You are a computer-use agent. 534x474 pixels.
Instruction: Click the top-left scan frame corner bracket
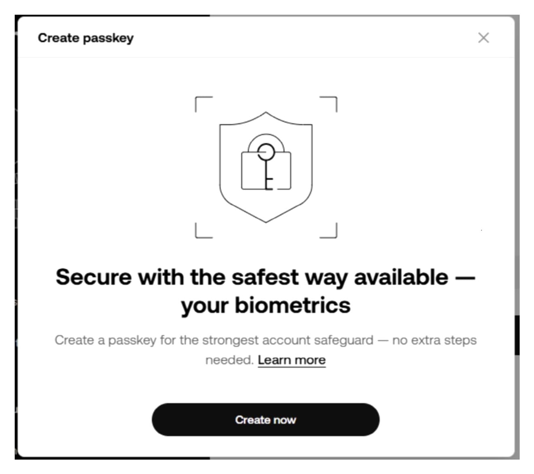tap(203, 104)
